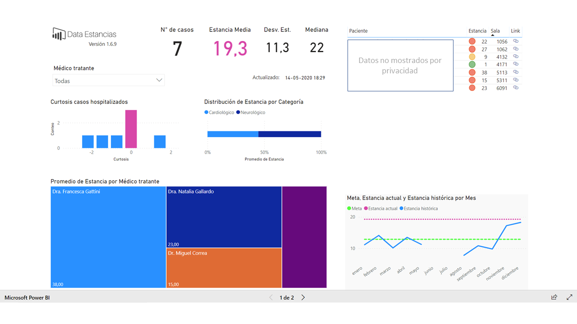577x324 pixels.
Task: Open link icon for sala 1062
Action: coord(516,49)
